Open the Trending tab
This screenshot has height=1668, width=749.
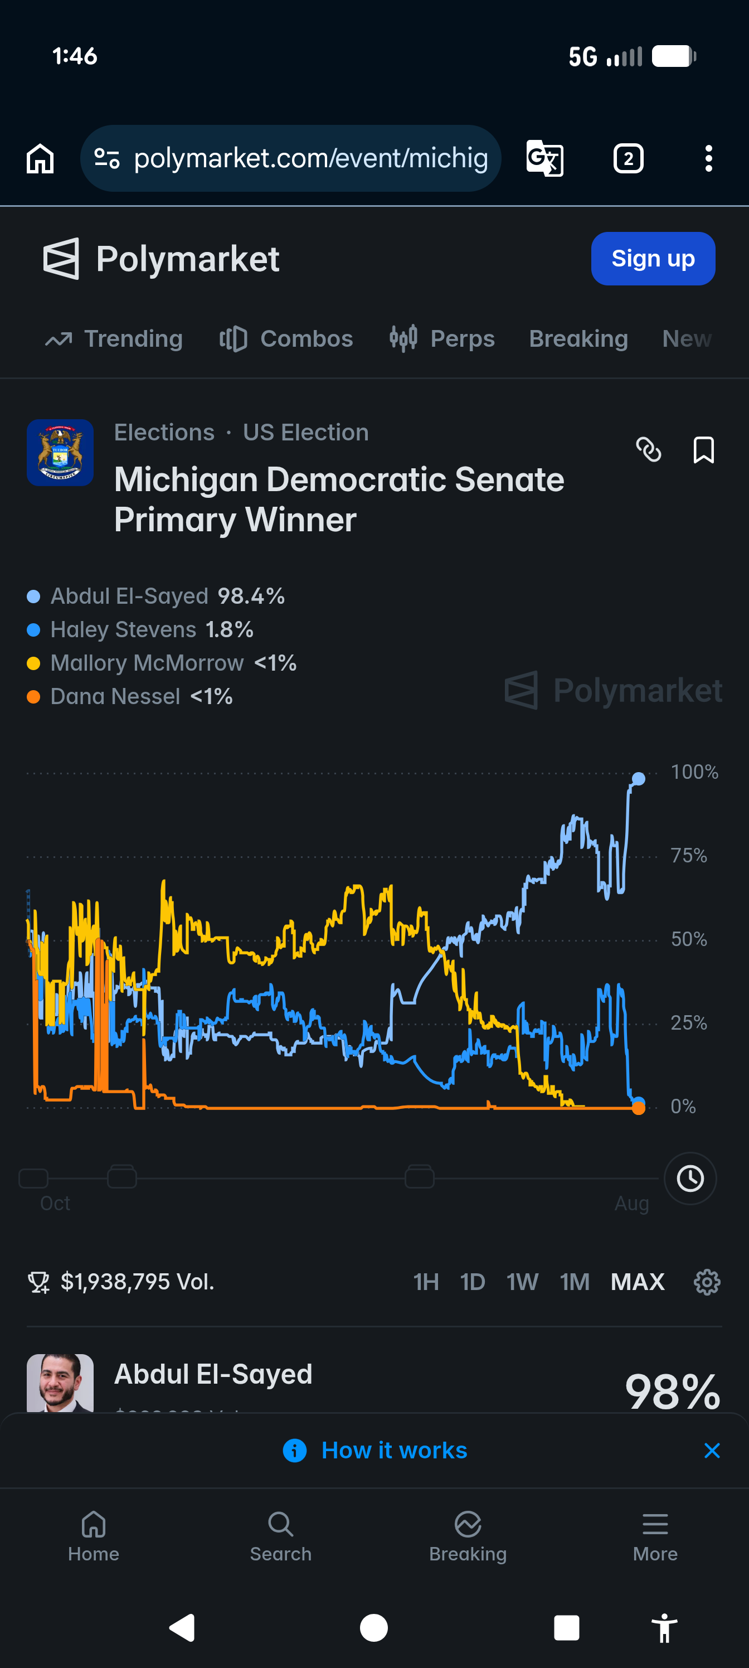(114, 338)
